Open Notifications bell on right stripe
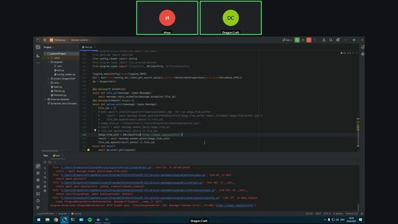Screen dimensions: 398x224 pyautogui.click(x=363, y=47)
